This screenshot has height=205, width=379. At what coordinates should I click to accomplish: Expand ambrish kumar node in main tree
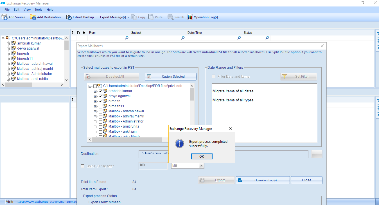click(x=8, y=44)
